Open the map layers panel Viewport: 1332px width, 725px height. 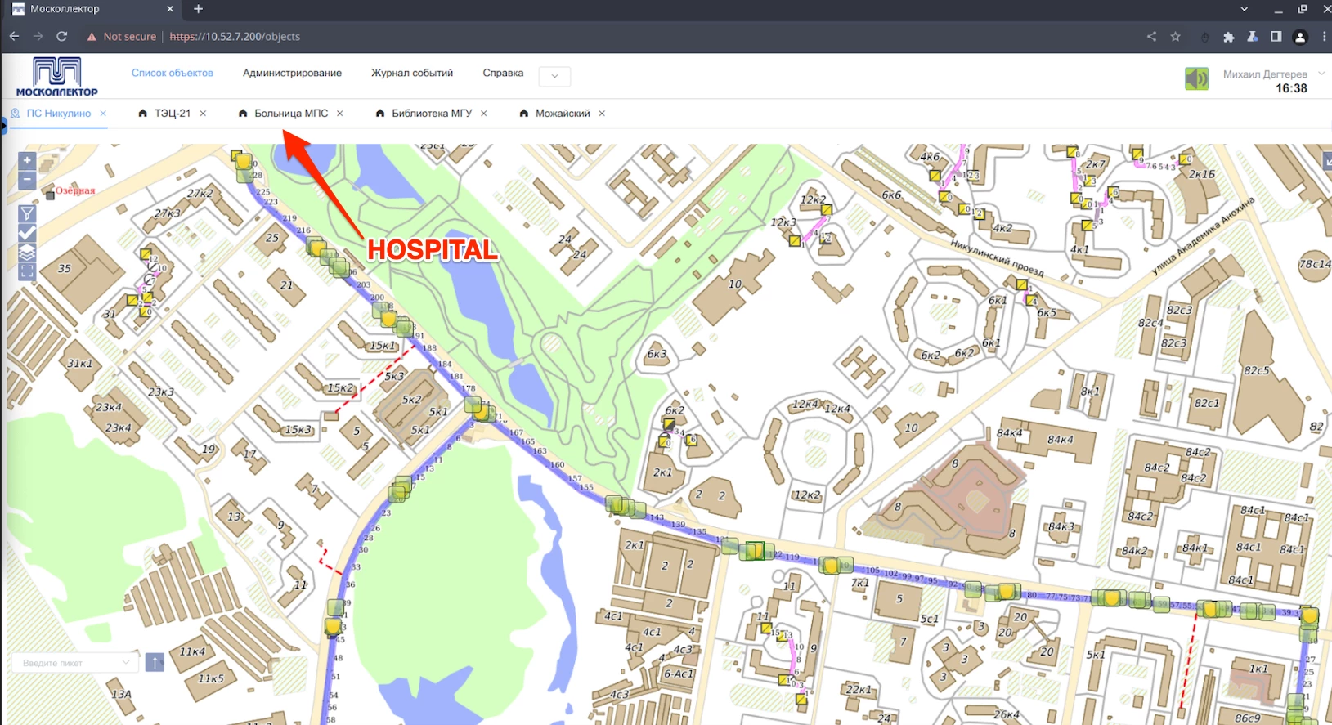(27, 253)
